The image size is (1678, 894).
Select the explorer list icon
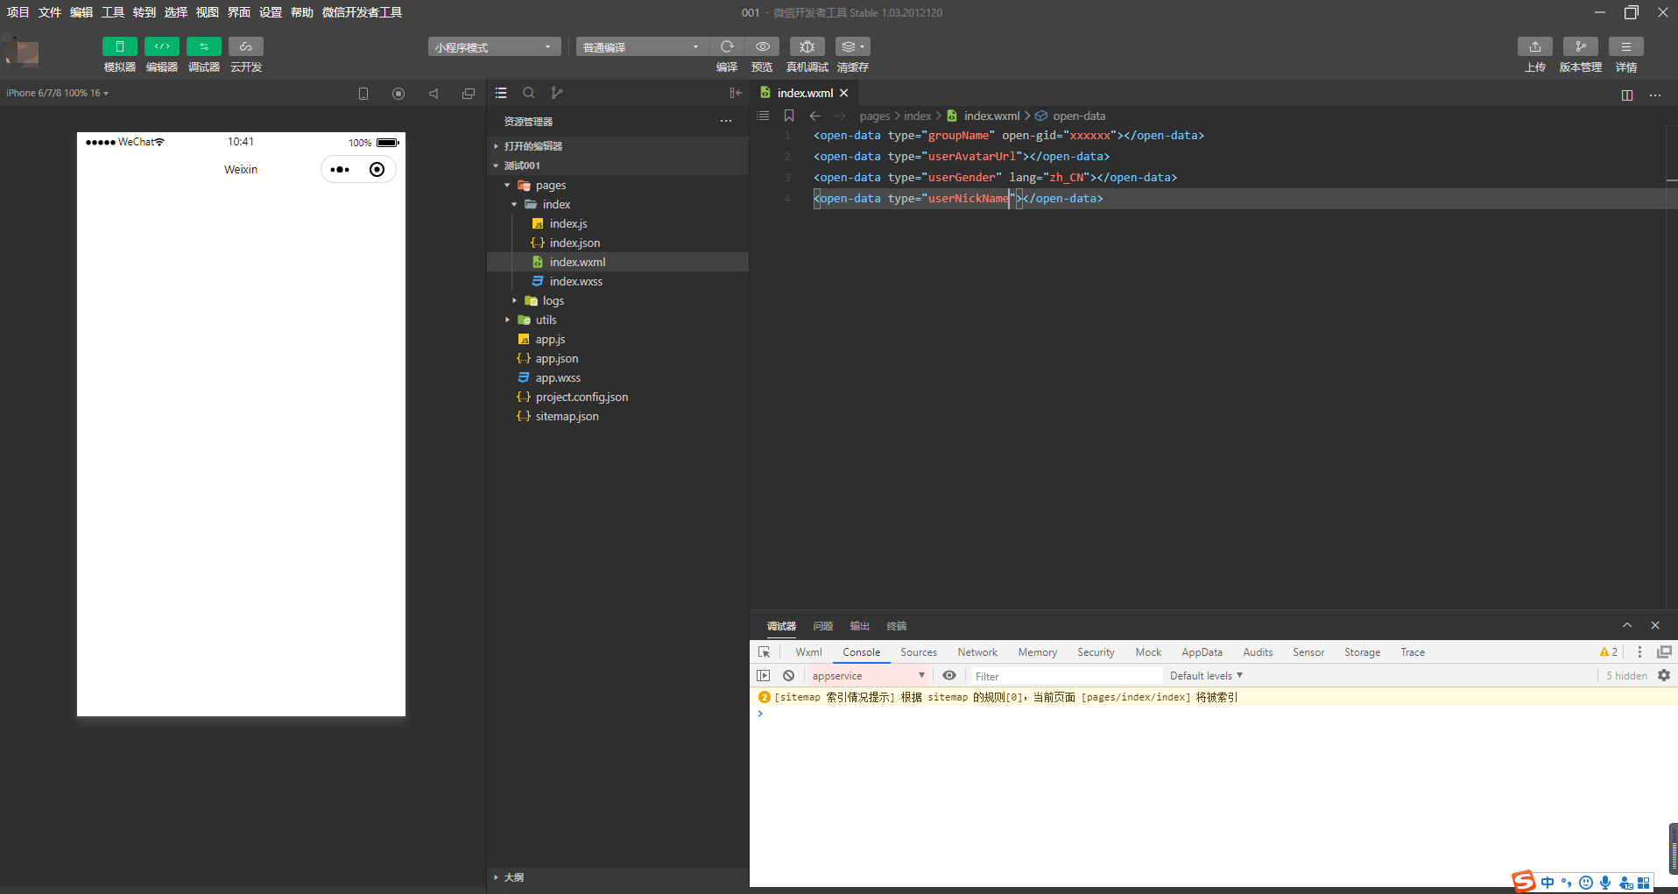tap(501, 93)
